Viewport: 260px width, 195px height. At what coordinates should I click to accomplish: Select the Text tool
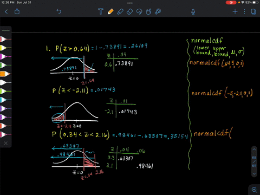click(101, 11)
